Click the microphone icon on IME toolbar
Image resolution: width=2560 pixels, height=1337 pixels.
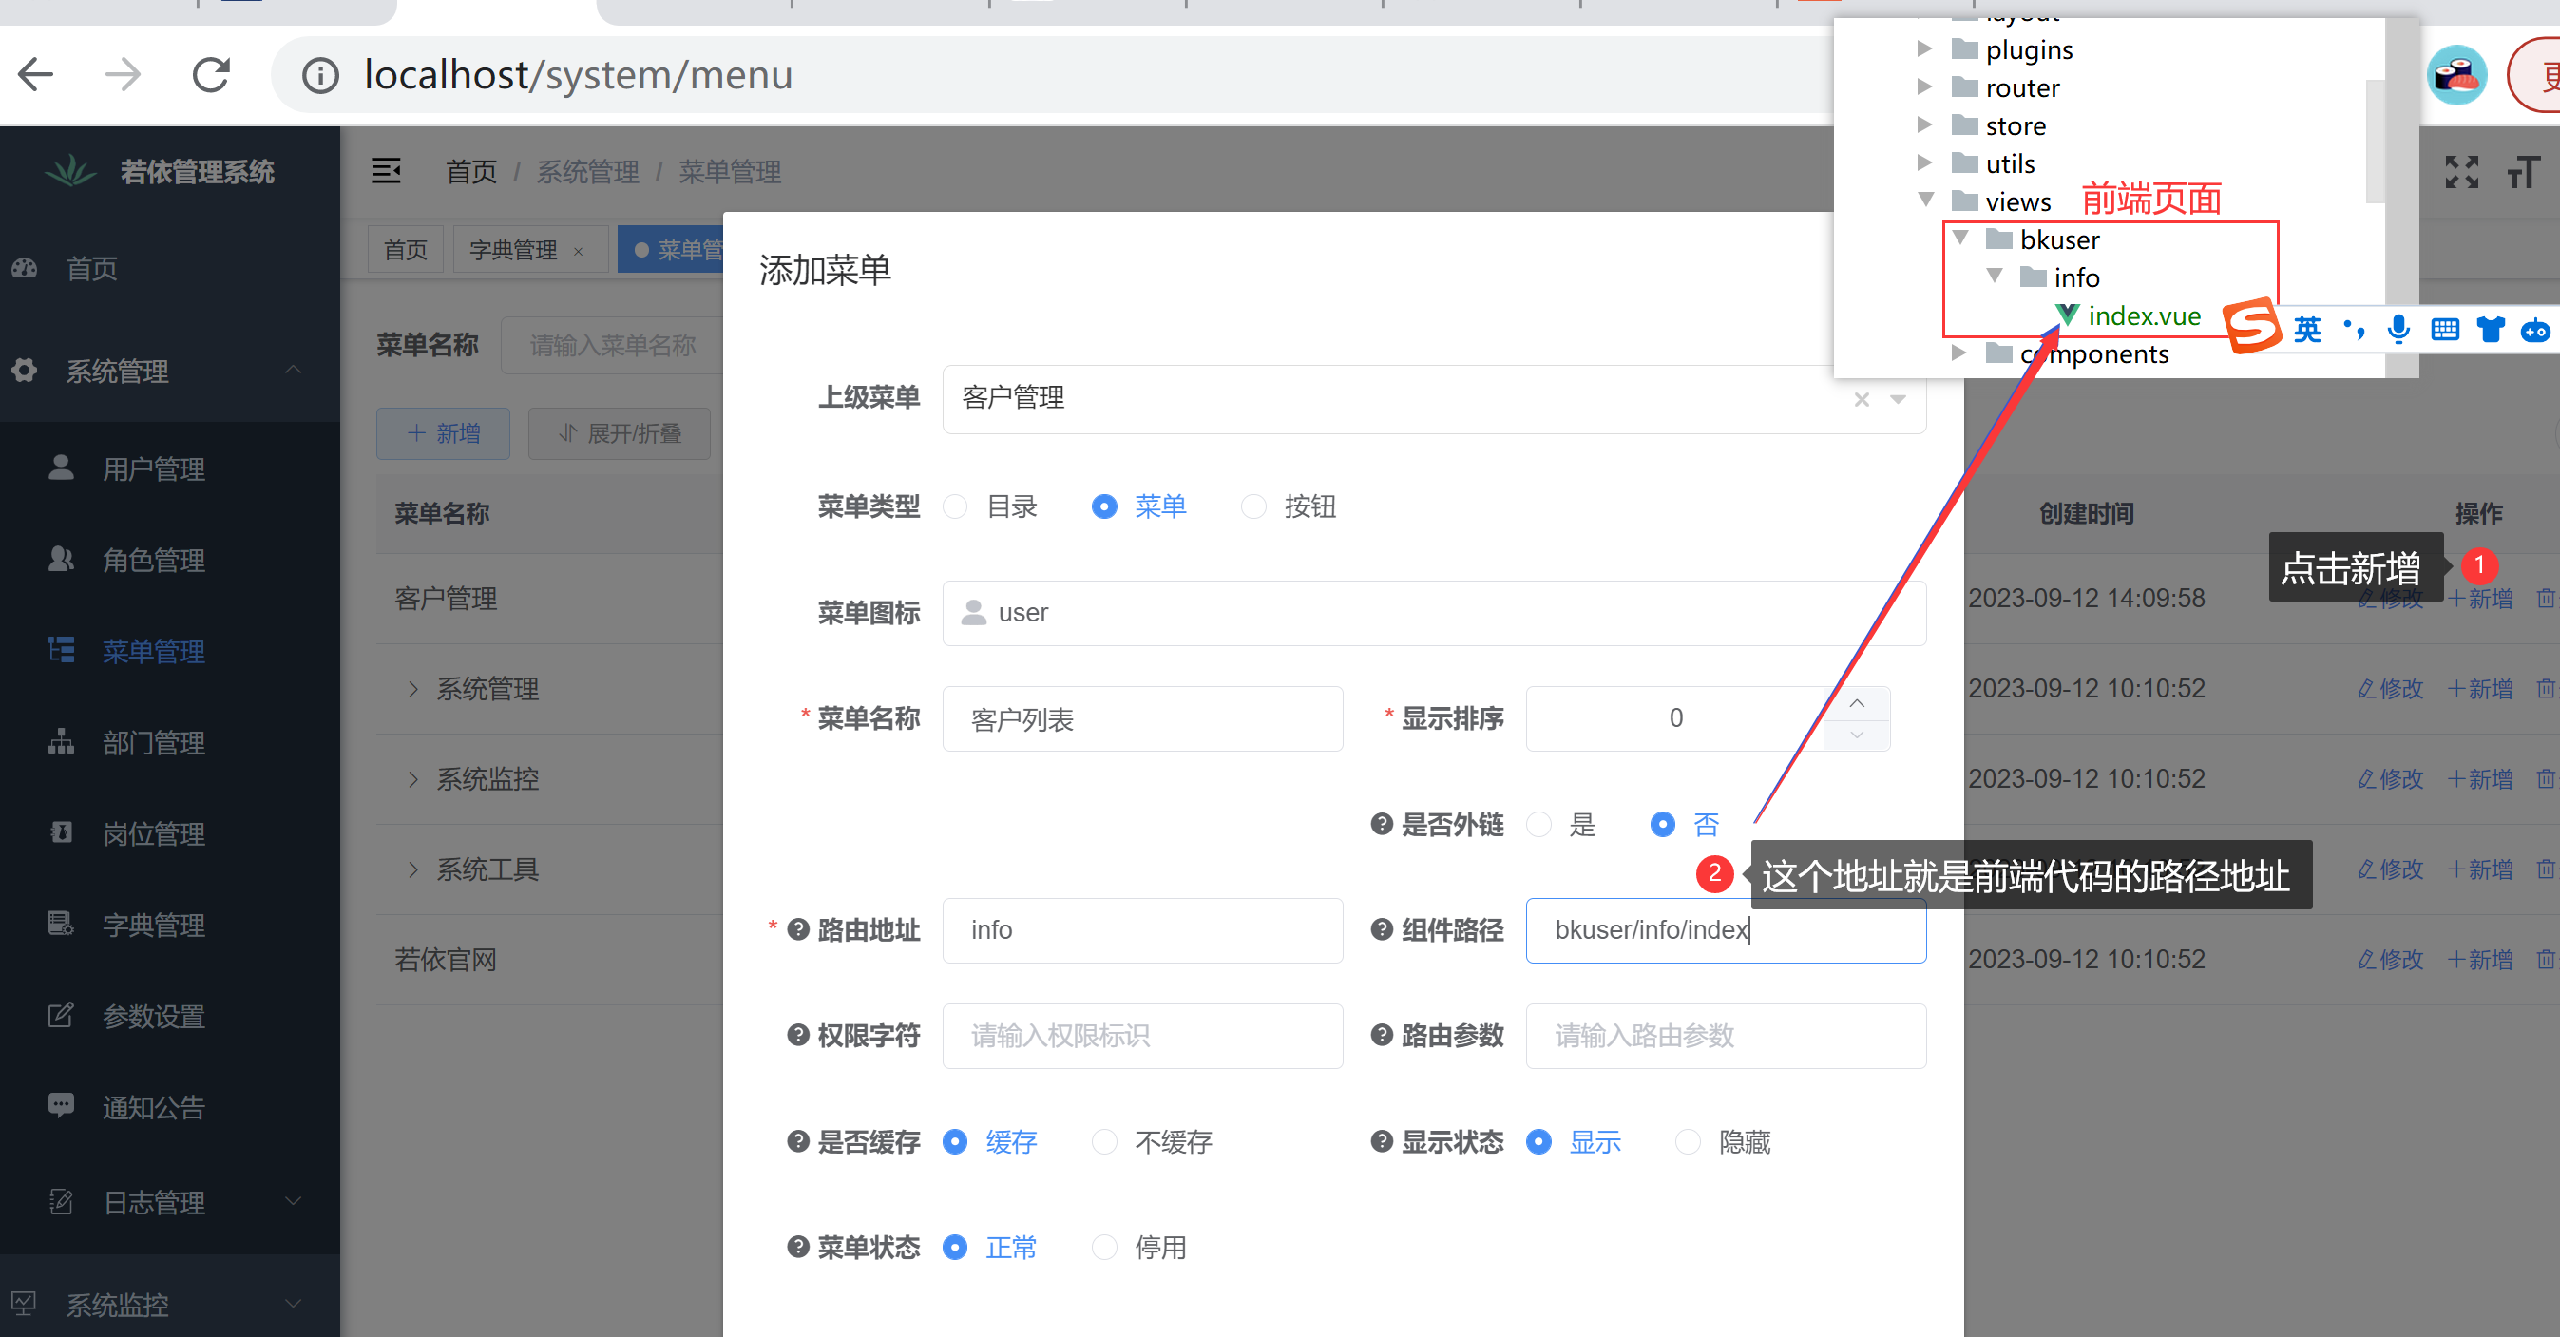point(2398,329)
